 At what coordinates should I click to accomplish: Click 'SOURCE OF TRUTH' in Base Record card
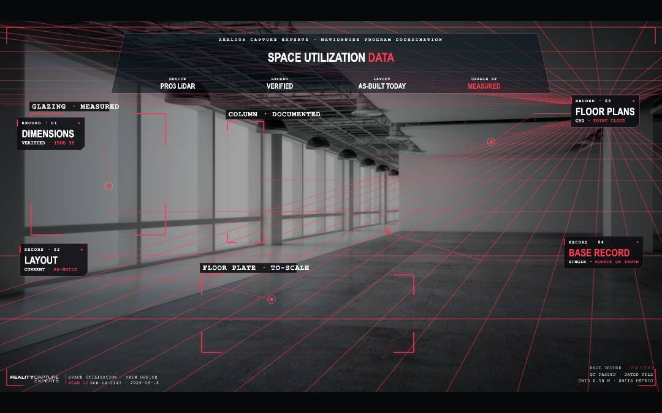[x=617, y=262]
